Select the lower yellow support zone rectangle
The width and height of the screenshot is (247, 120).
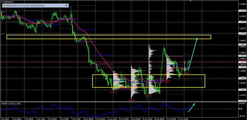[x=149, y=81]
